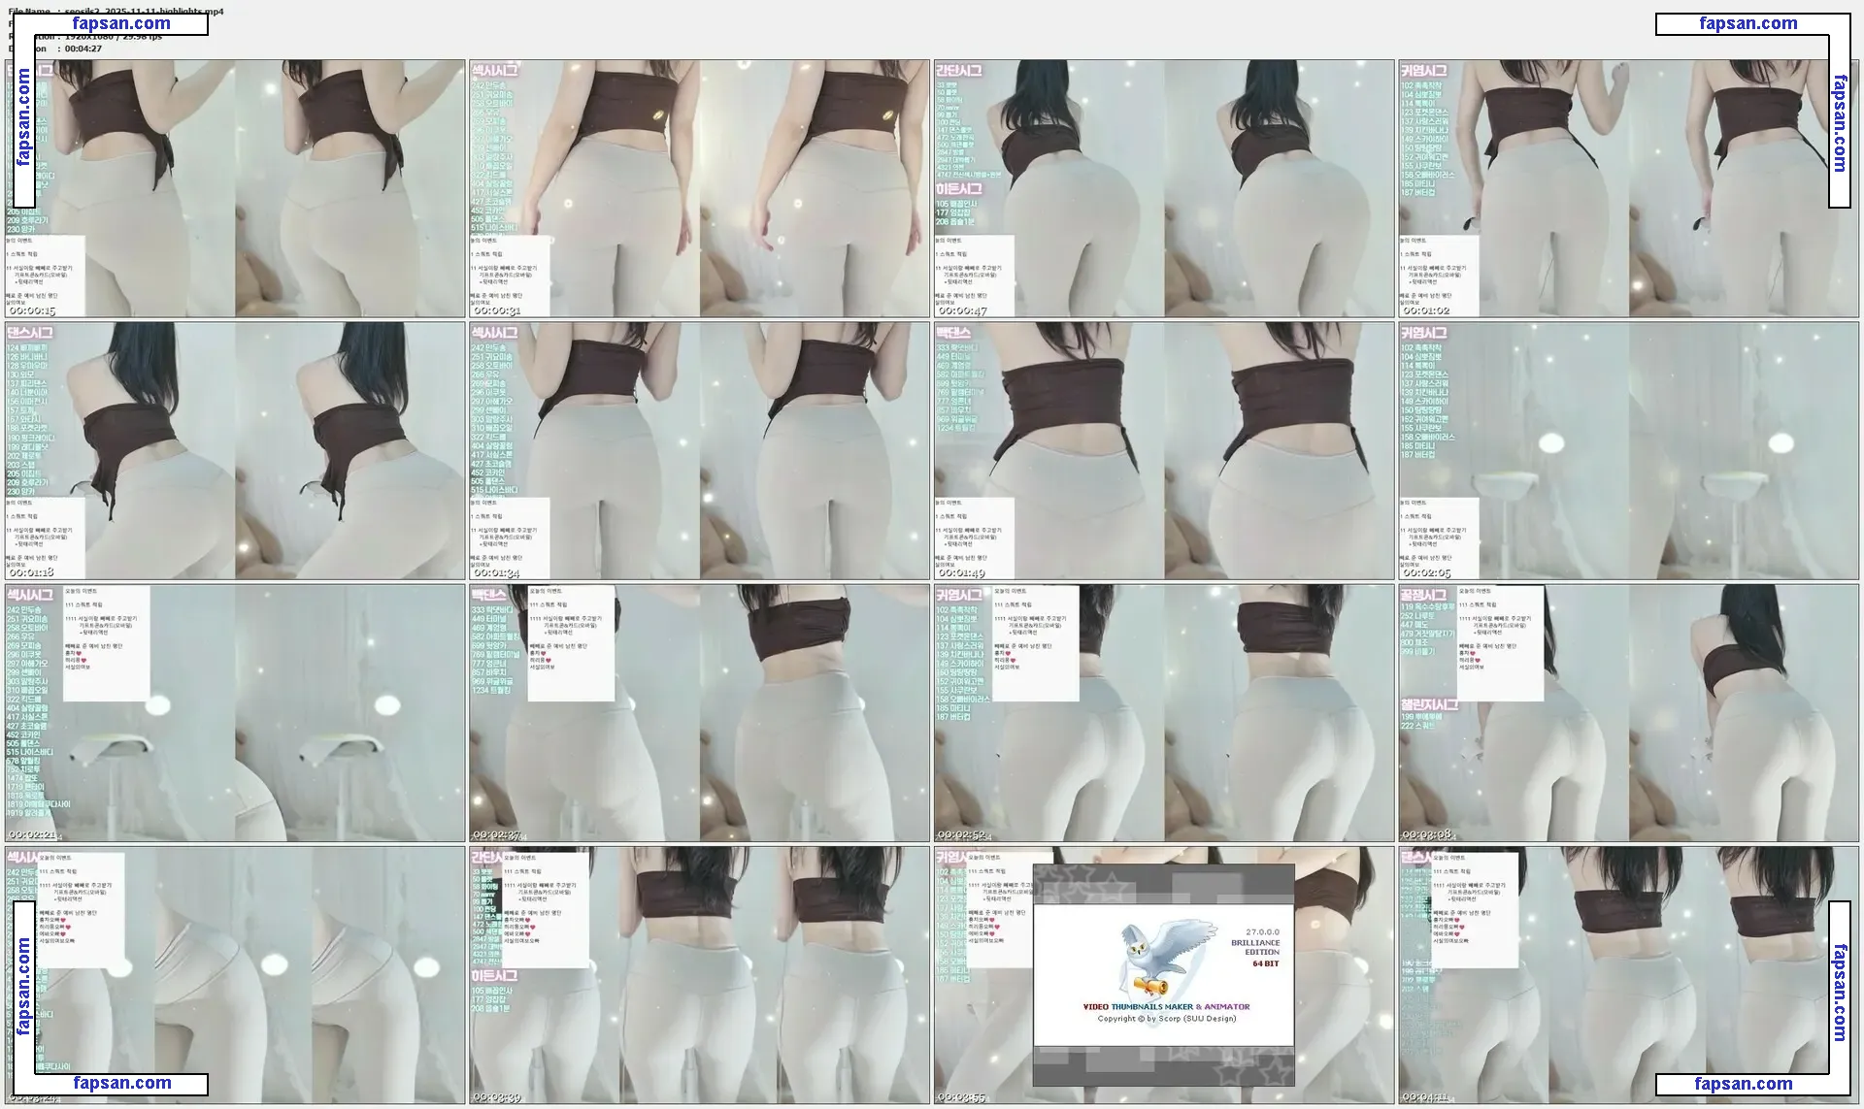Click the Copyright by Scorp (SUU Design) text
The width and height of the screenshot is (1864, 1109).
coord(1166,1018)
